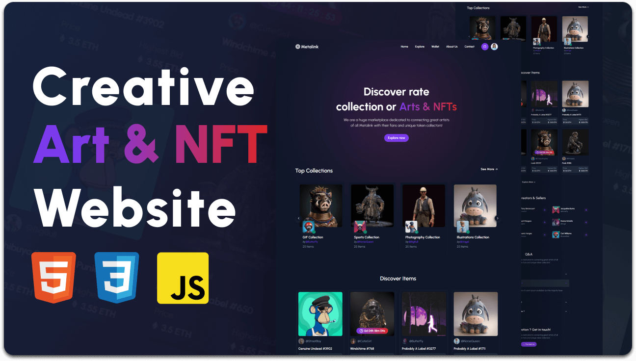The width and height of the screenshot is (636, 361).
Task: Click the CSS3 logo
Action: [117, 278]
